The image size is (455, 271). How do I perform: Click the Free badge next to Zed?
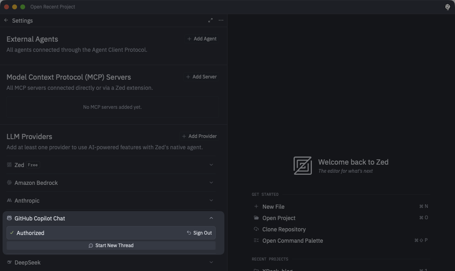tap(33, 165)
